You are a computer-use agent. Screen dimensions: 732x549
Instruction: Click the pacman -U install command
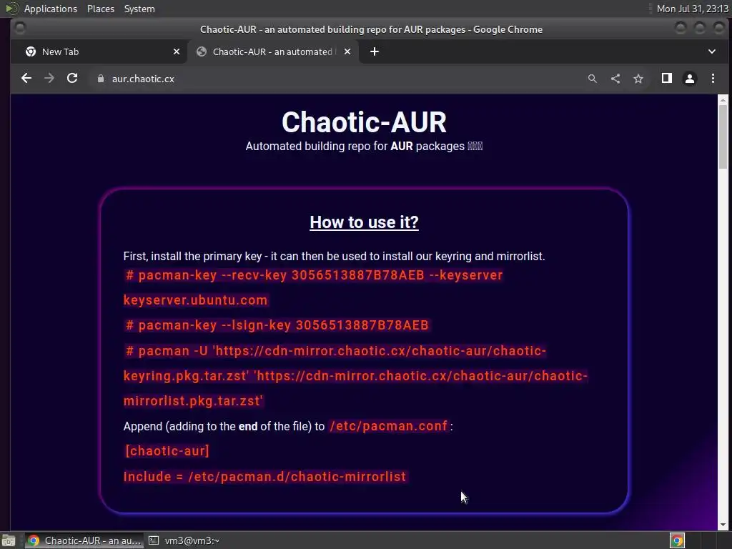(355, 376)
